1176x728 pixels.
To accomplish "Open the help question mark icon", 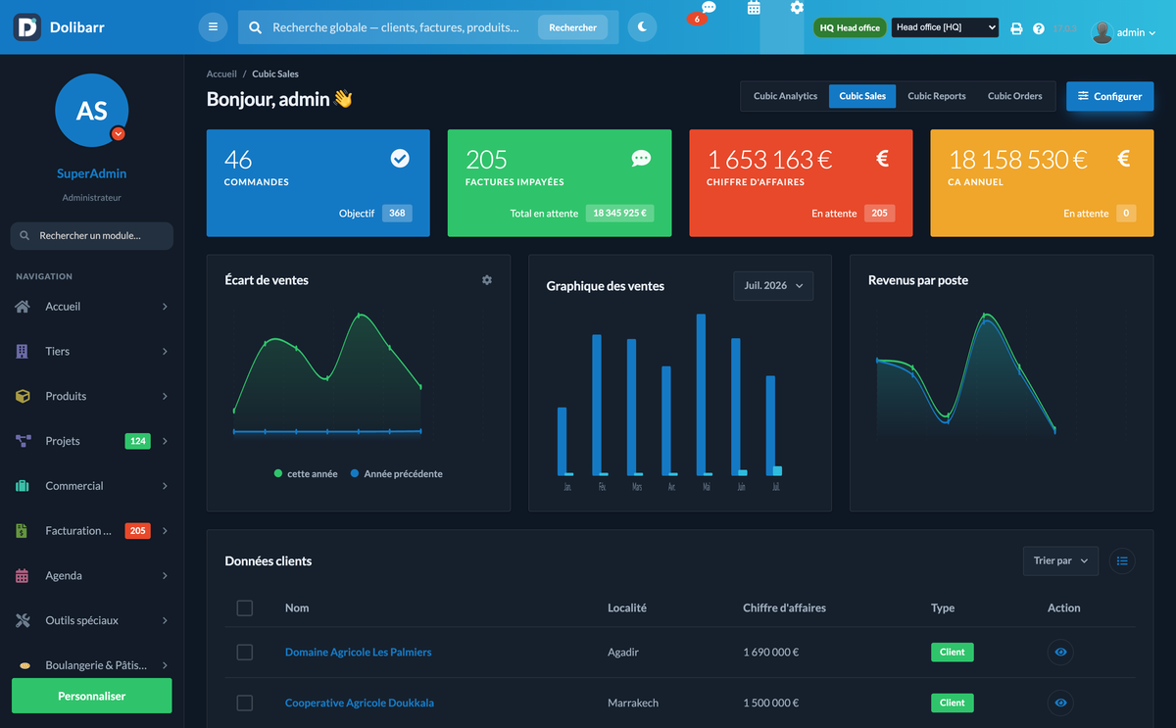I will point(1039,29).
